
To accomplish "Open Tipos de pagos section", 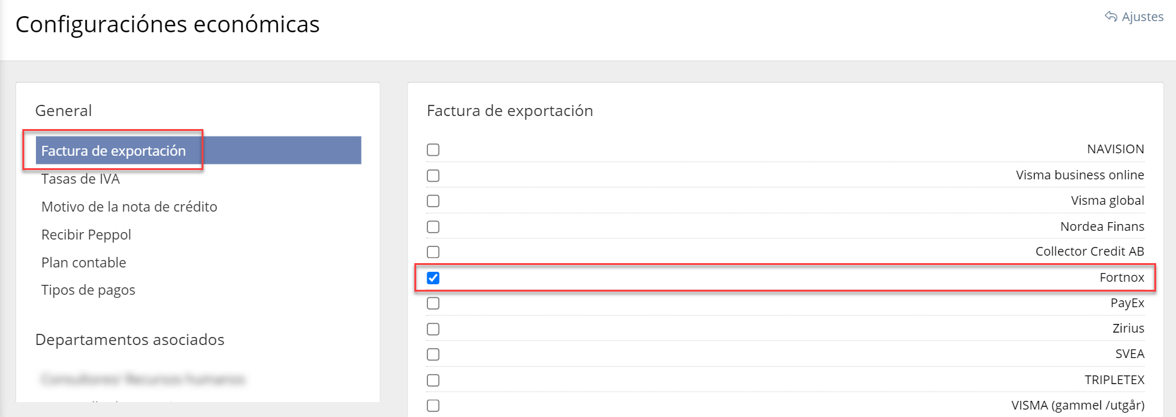I will 88,290.
